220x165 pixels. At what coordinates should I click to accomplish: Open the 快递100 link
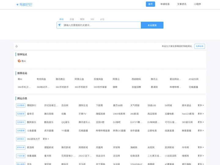click(x=152, y=105)
